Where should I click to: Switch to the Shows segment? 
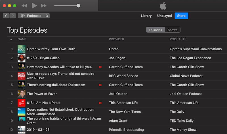[173, 30]
